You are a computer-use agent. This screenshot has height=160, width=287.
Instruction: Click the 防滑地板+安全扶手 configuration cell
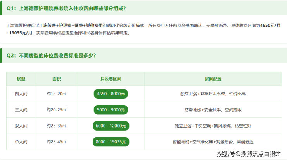tap(213, 110)
